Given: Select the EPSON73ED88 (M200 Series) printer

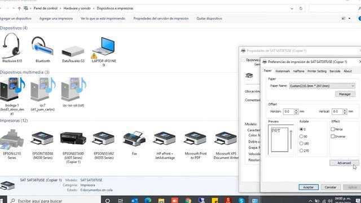Looking at the screenshot, I should 43,145.
